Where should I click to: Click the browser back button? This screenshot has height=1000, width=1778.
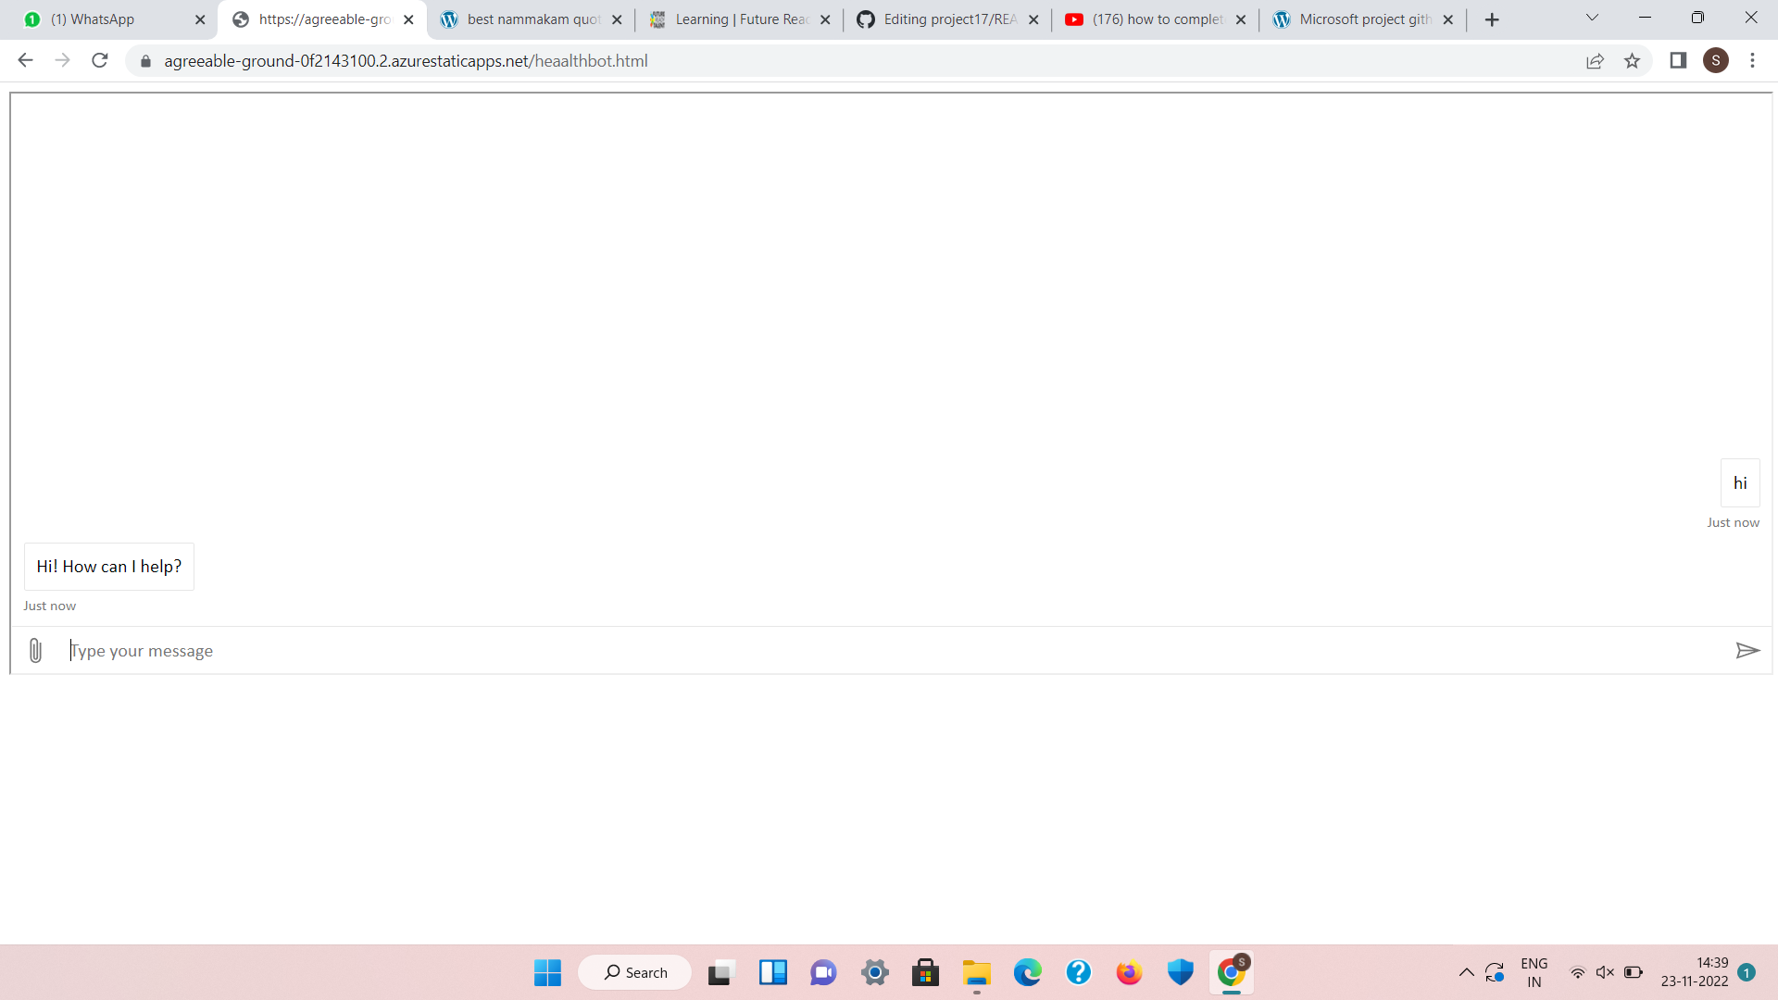[25, 60]
